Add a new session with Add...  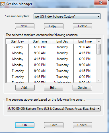click(x=25, y=88)
